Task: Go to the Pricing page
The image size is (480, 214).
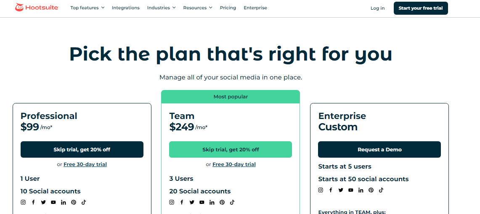Action: tap(228, 8)
